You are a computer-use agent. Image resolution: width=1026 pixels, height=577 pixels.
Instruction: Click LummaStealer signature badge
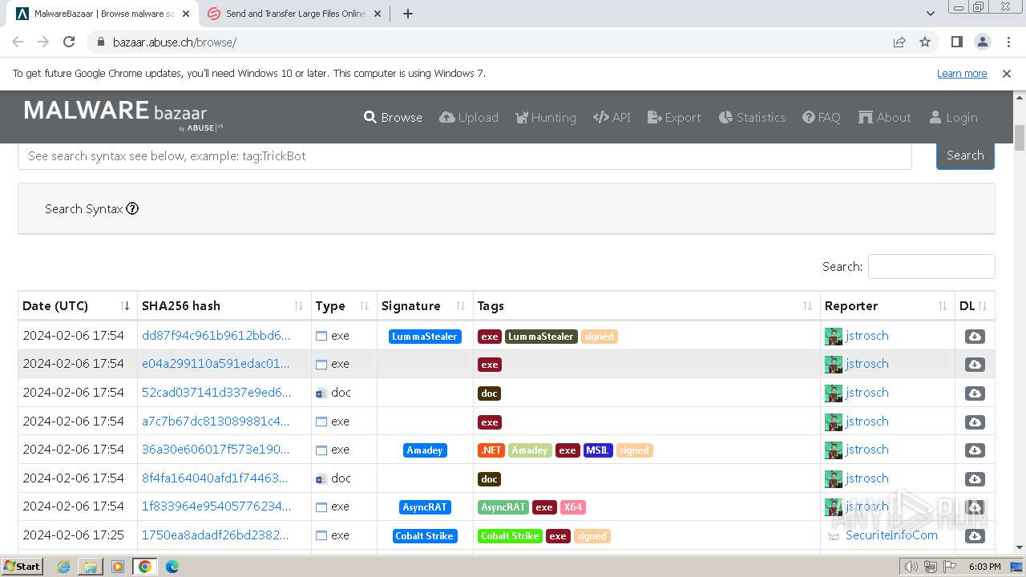tap(425, 337)
